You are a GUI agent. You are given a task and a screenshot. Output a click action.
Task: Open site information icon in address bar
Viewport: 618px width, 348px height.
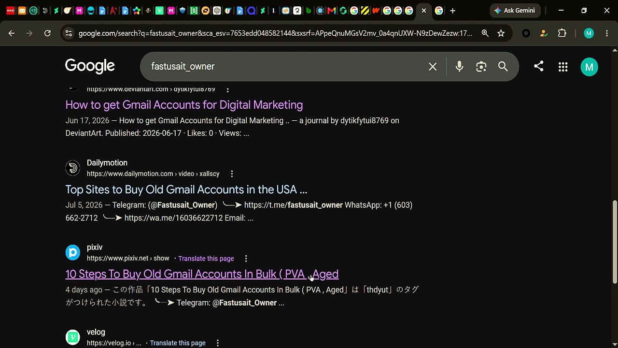(x=69, y=33)
